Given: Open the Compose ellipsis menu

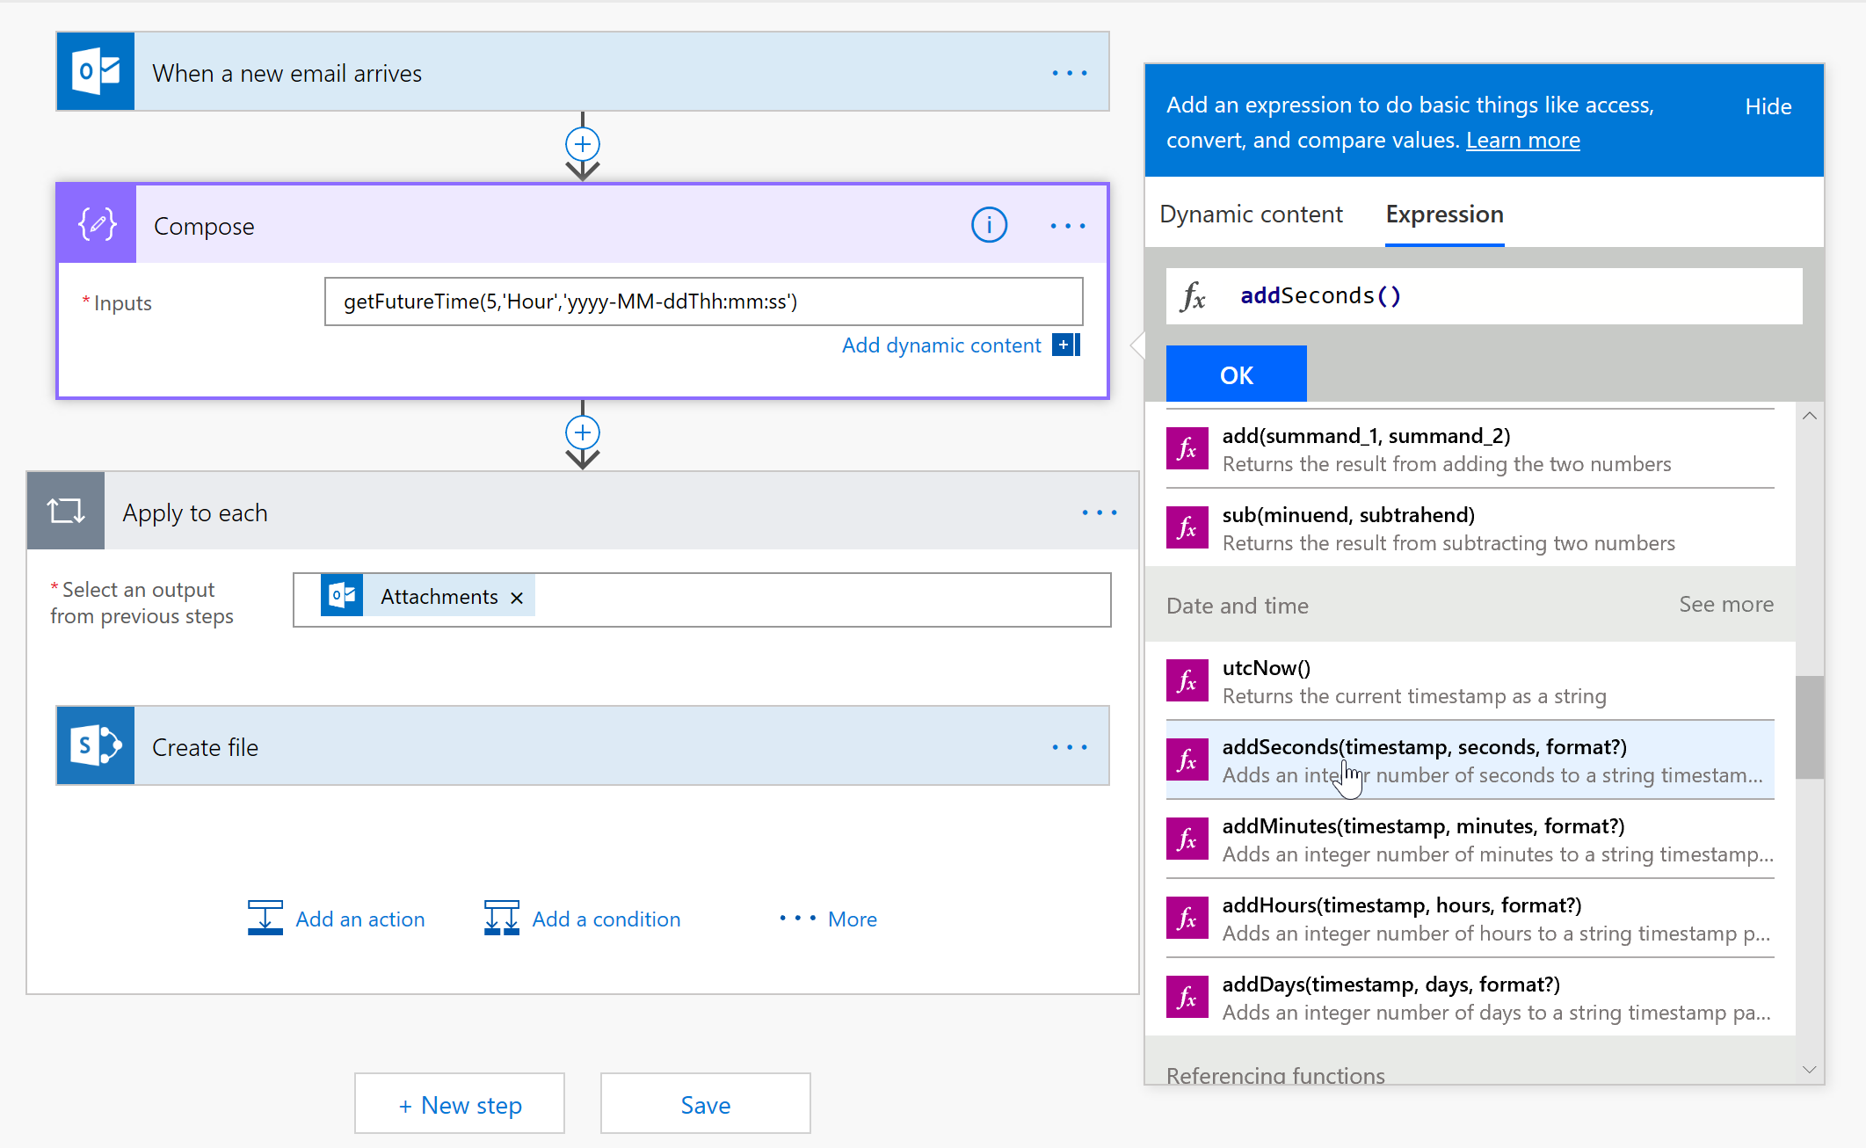Looking at the screenshot, I should [x=1066, y=225].
